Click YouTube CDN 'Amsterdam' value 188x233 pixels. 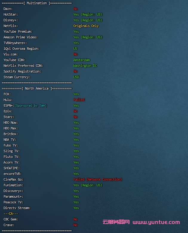click(81, 60)
